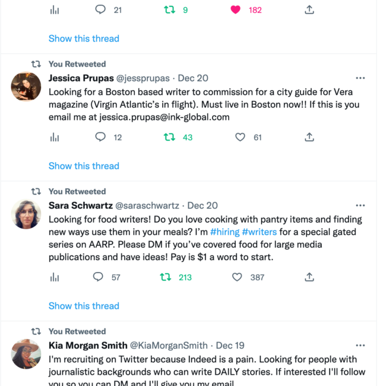Like Jessica Prupas's city guide tweet

(x=240, y=137)
